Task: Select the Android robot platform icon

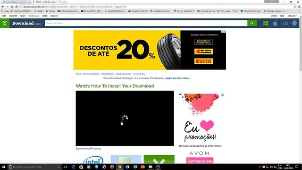Action: pos(294,23)
